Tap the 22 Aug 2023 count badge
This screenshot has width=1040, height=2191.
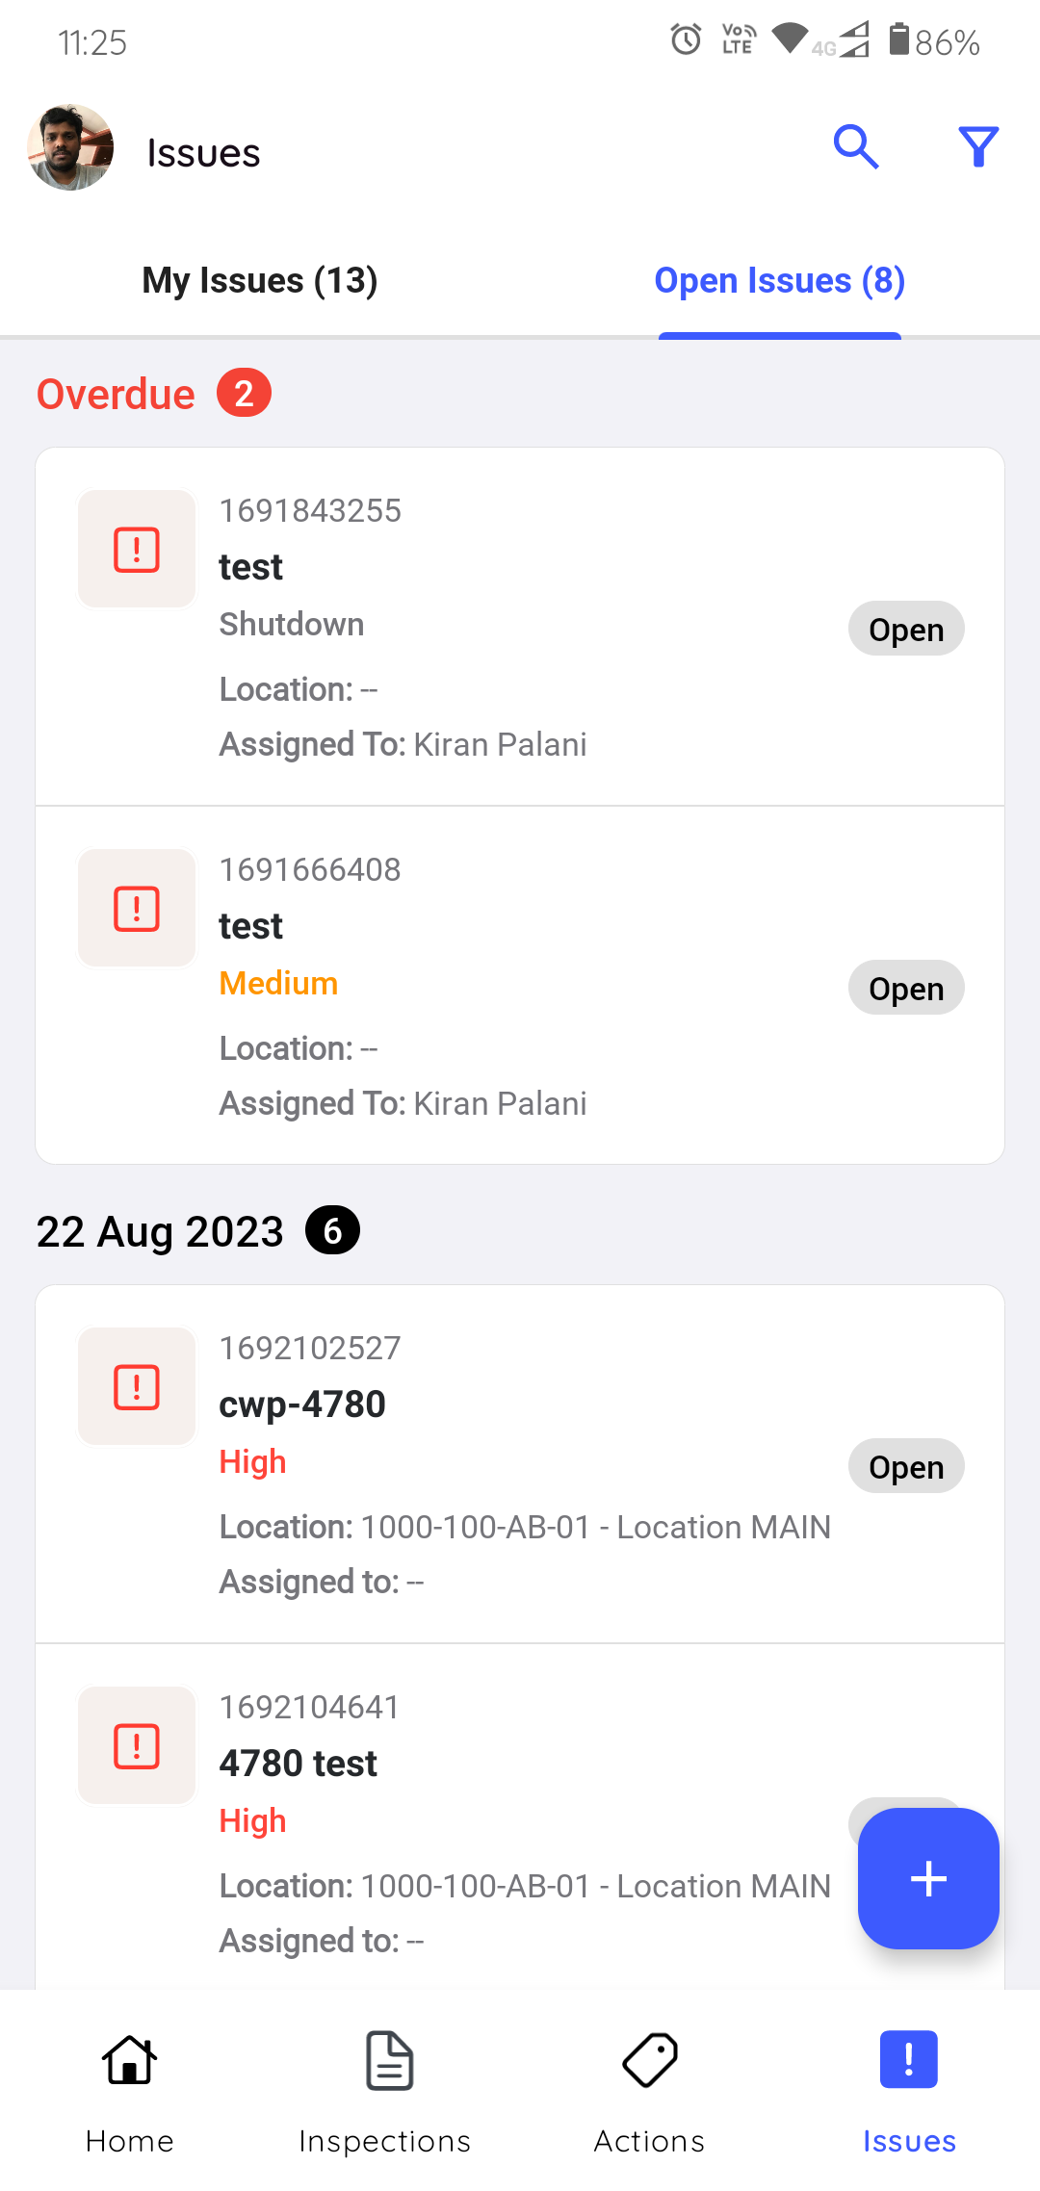pyautogui.click(x=332, y=1231)
